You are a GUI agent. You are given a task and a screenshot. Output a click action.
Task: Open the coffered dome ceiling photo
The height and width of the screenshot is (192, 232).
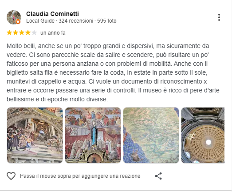point(203,135)
